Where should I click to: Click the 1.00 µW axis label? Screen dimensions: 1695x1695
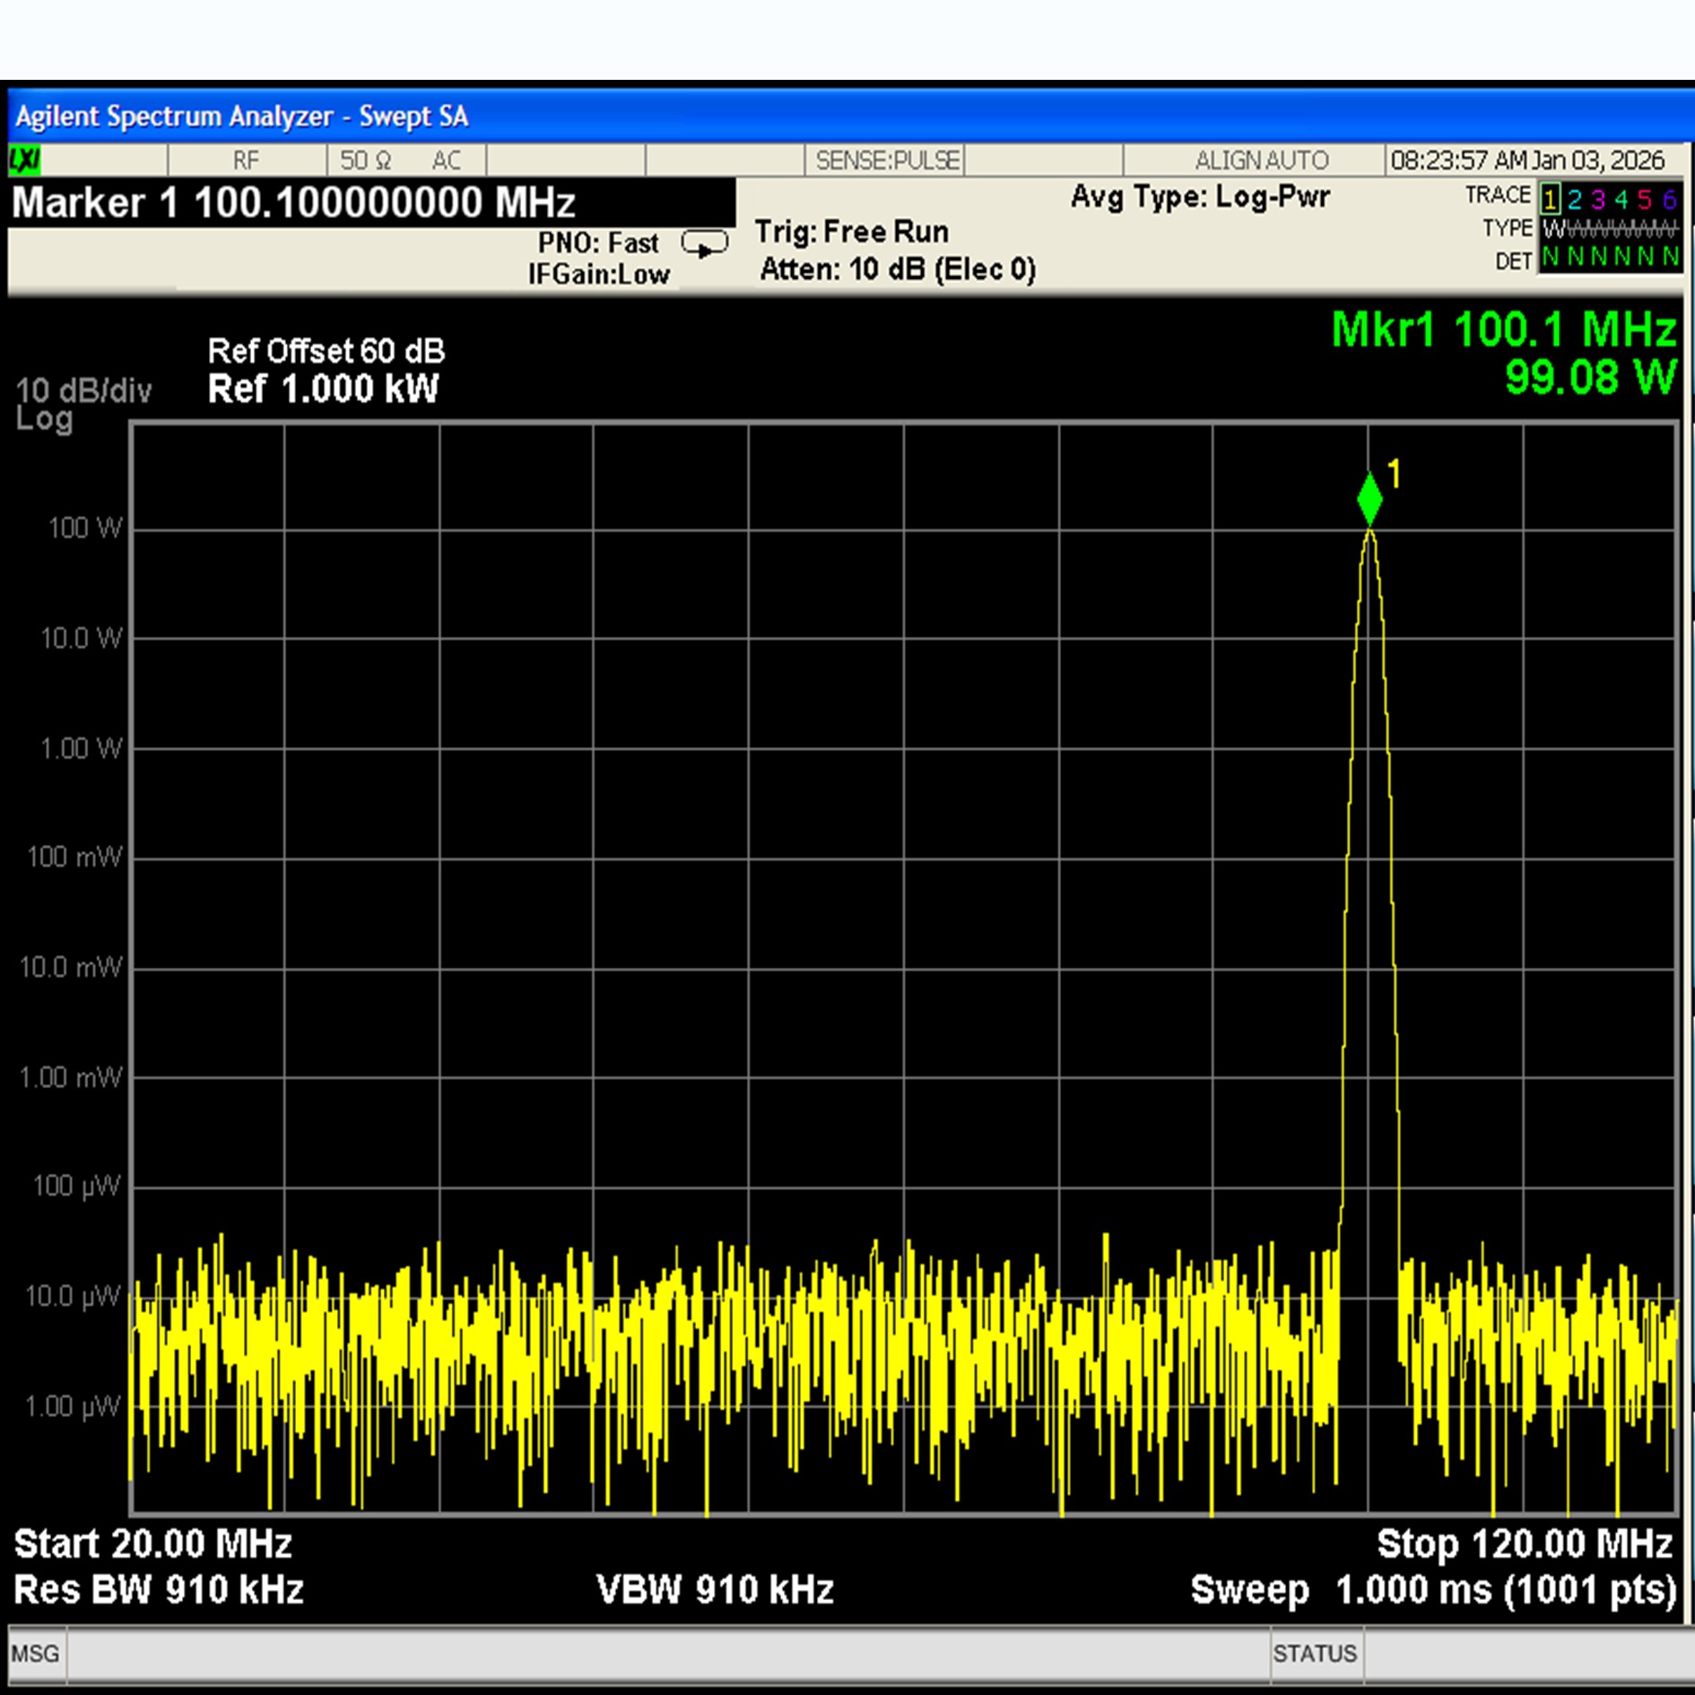point(73,1406)
